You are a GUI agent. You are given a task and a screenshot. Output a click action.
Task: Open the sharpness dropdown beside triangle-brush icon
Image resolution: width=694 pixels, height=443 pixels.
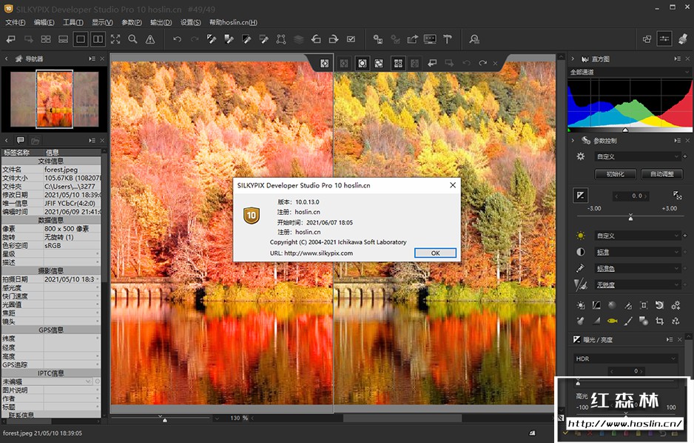[637, 285]
